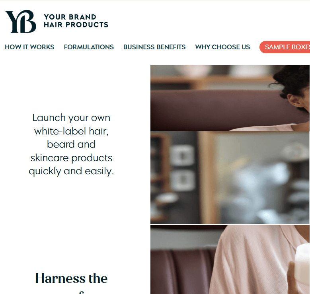Click the Harness the heading
Screen dimensions: 310x294
(71, 278)
